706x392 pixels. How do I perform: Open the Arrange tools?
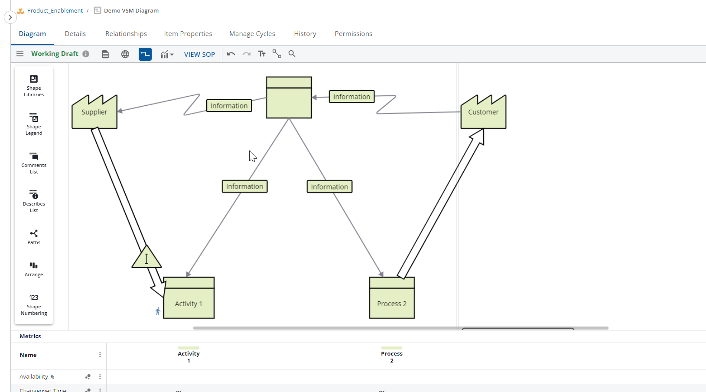pos(34,269)
